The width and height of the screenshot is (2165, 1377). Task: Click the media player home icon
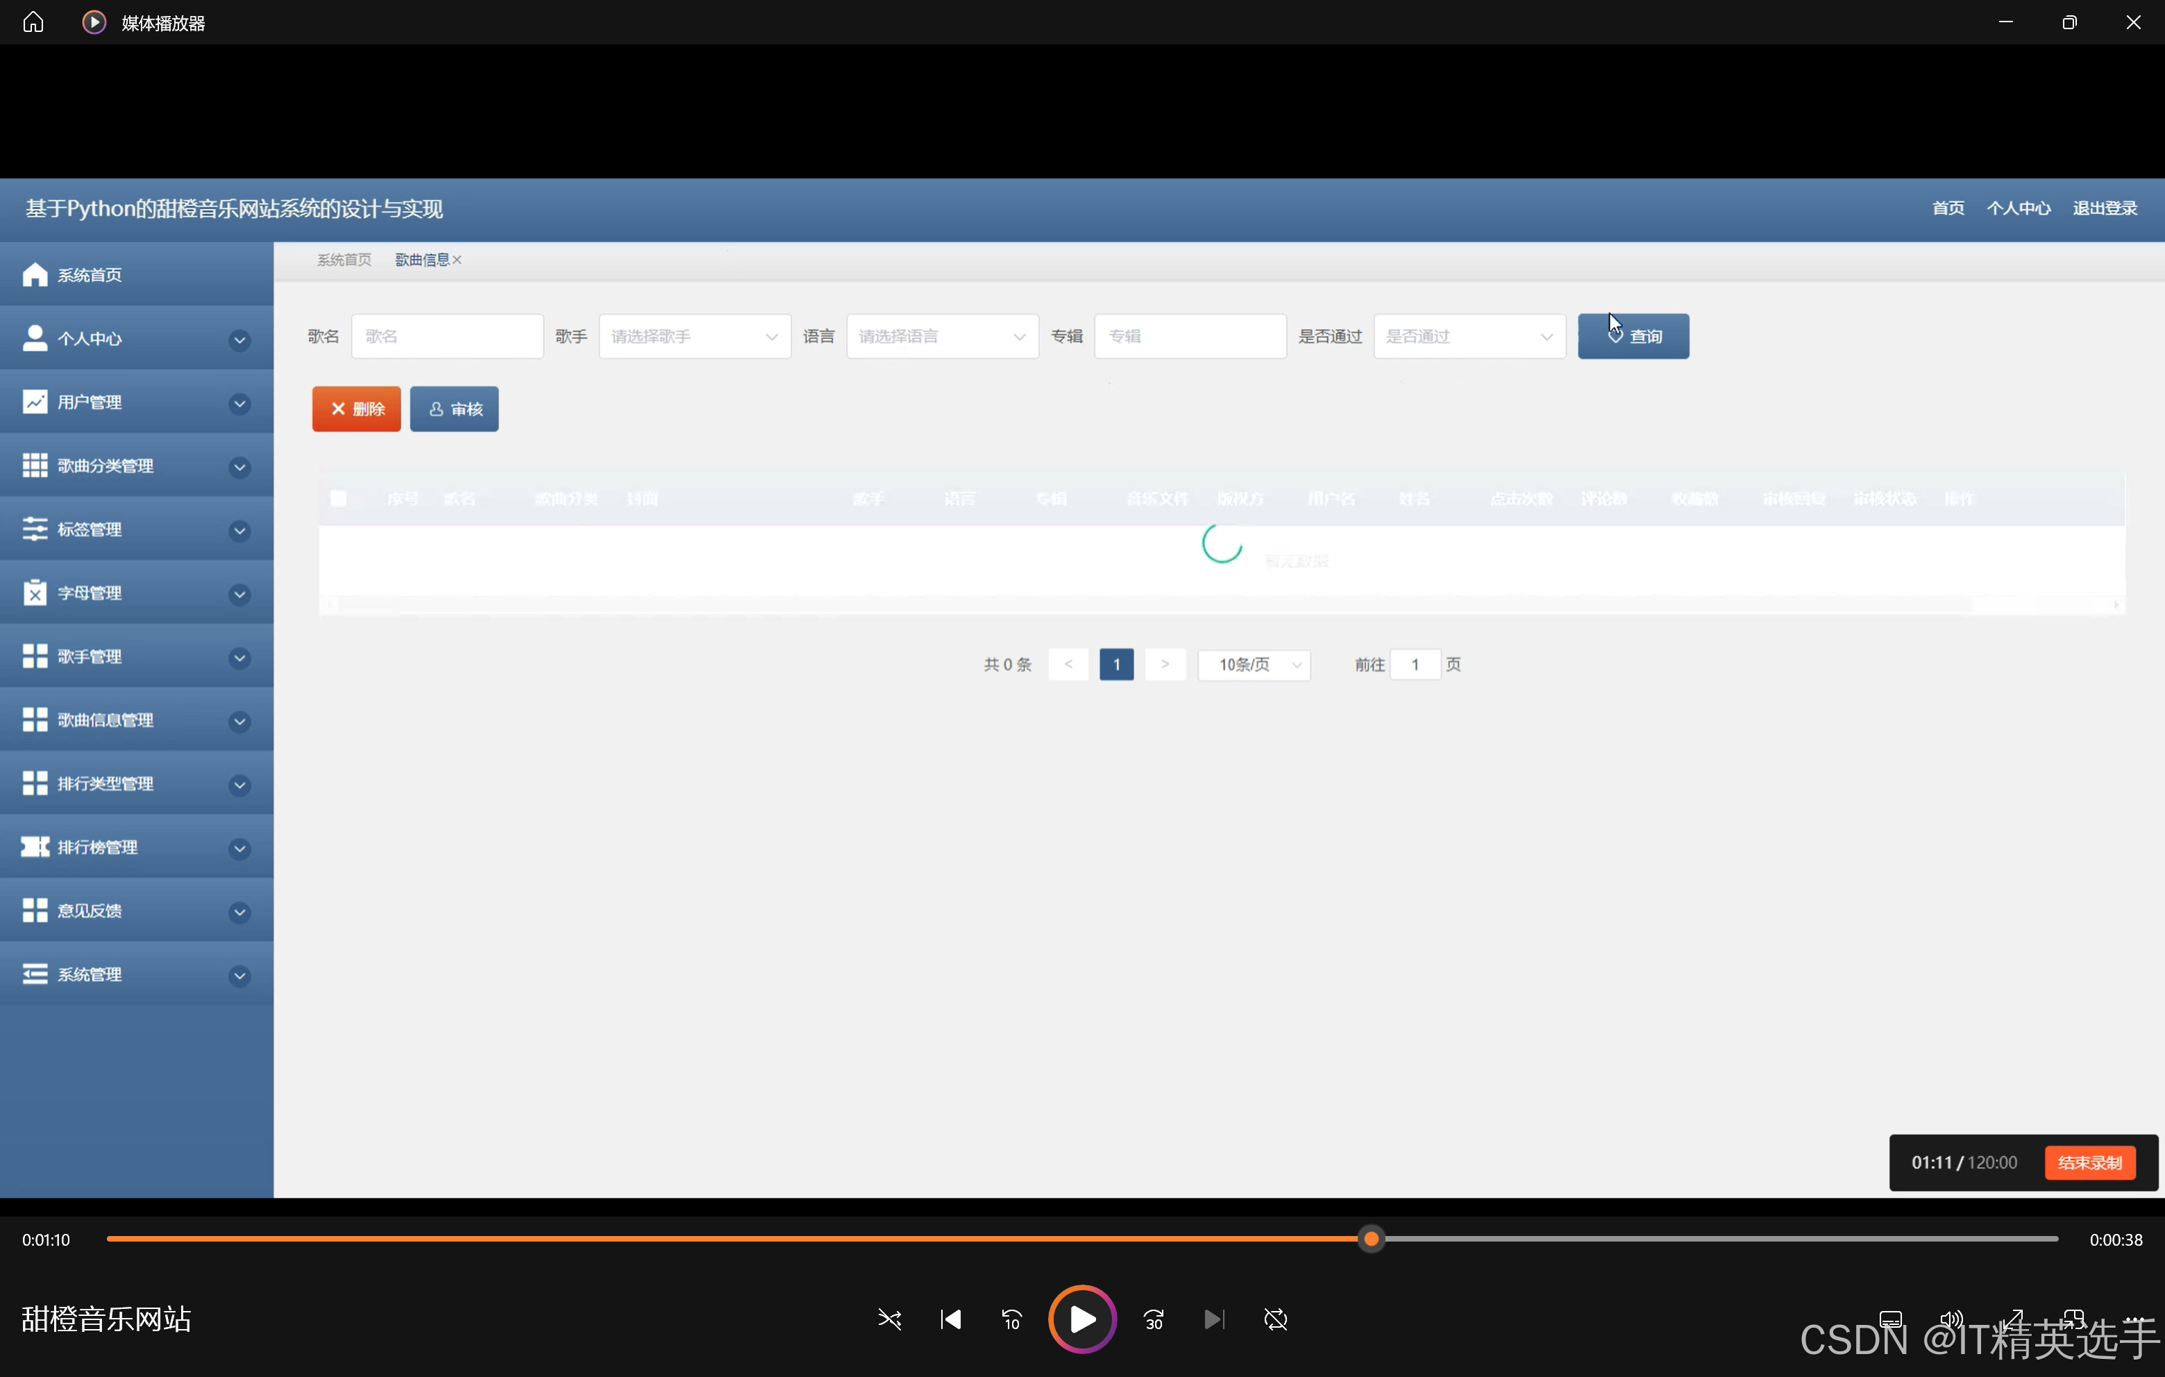pos(33,22)
